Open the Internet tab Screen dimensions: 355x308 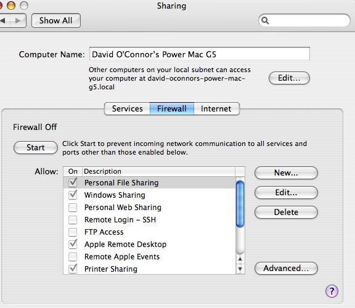pos(216,108)
